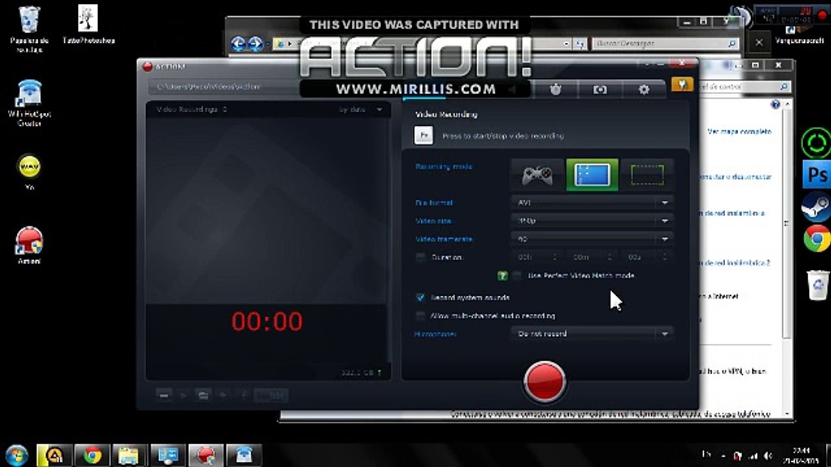Click the hotkey button beside start/stop recording hint
Screen dimensions: 831x467
pos(423,136)
